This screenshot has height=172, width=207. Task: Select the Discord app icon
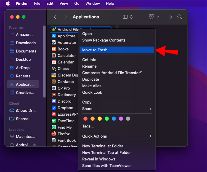[x=54, y=101]
